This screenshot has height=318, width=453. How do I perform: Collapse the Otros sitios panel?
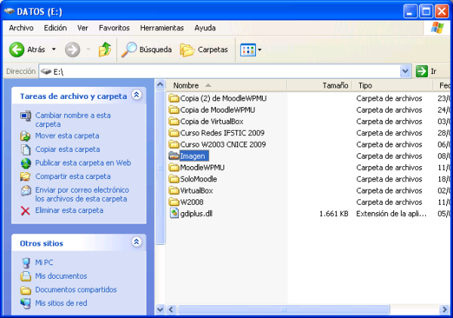coord(136,243)
